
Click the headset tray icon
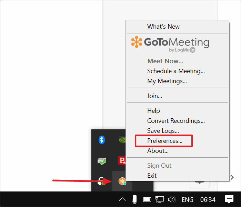click(101, 181)
